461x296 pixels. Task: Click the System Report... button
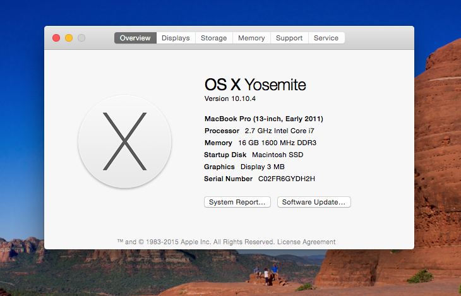[237, 202]
